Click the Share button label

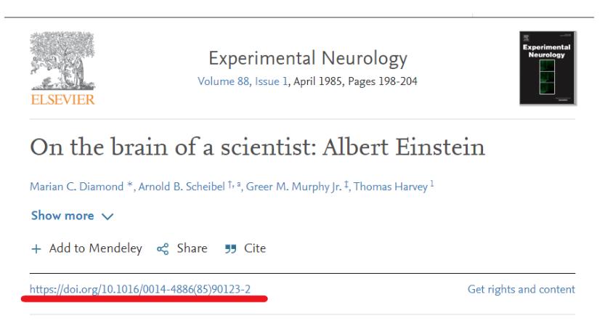pos(192,248)
